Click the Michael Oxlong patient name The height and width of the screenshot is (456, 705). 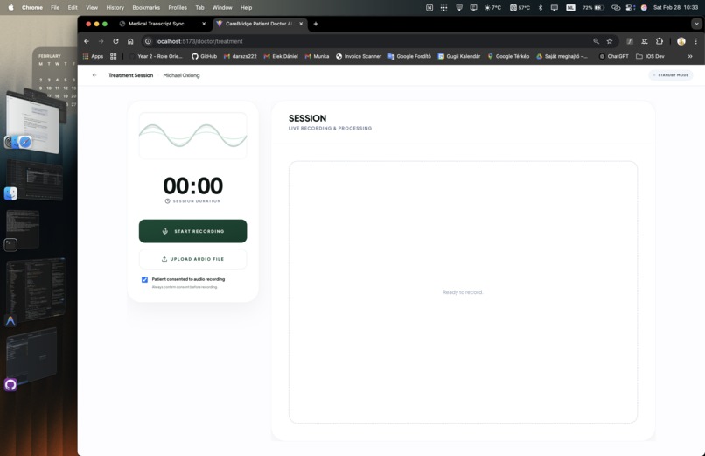(181, 75)
